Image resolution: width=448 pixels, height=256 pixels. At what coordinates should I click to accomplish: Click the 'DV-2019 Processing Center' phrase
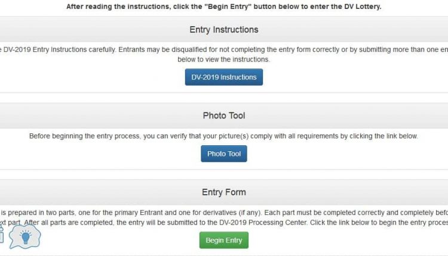click(263, 223)
